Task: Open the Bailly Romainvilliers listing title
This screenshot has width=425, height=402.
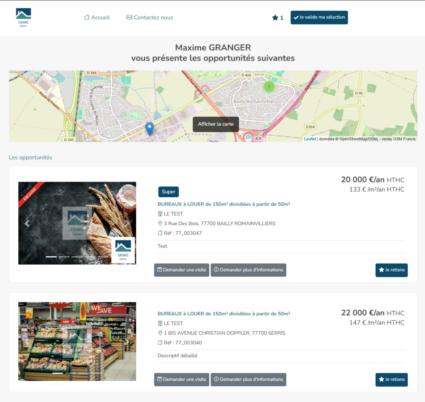Action: point(224,204)
